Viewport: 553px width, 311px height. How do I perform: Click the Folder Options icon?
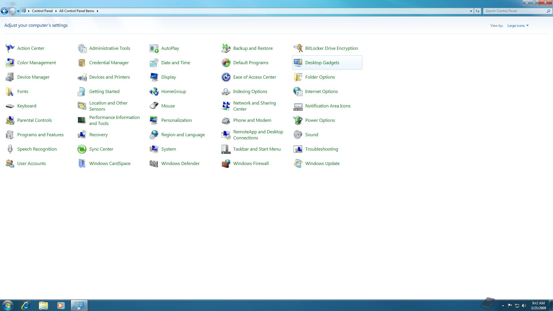(x=298, y=77)
